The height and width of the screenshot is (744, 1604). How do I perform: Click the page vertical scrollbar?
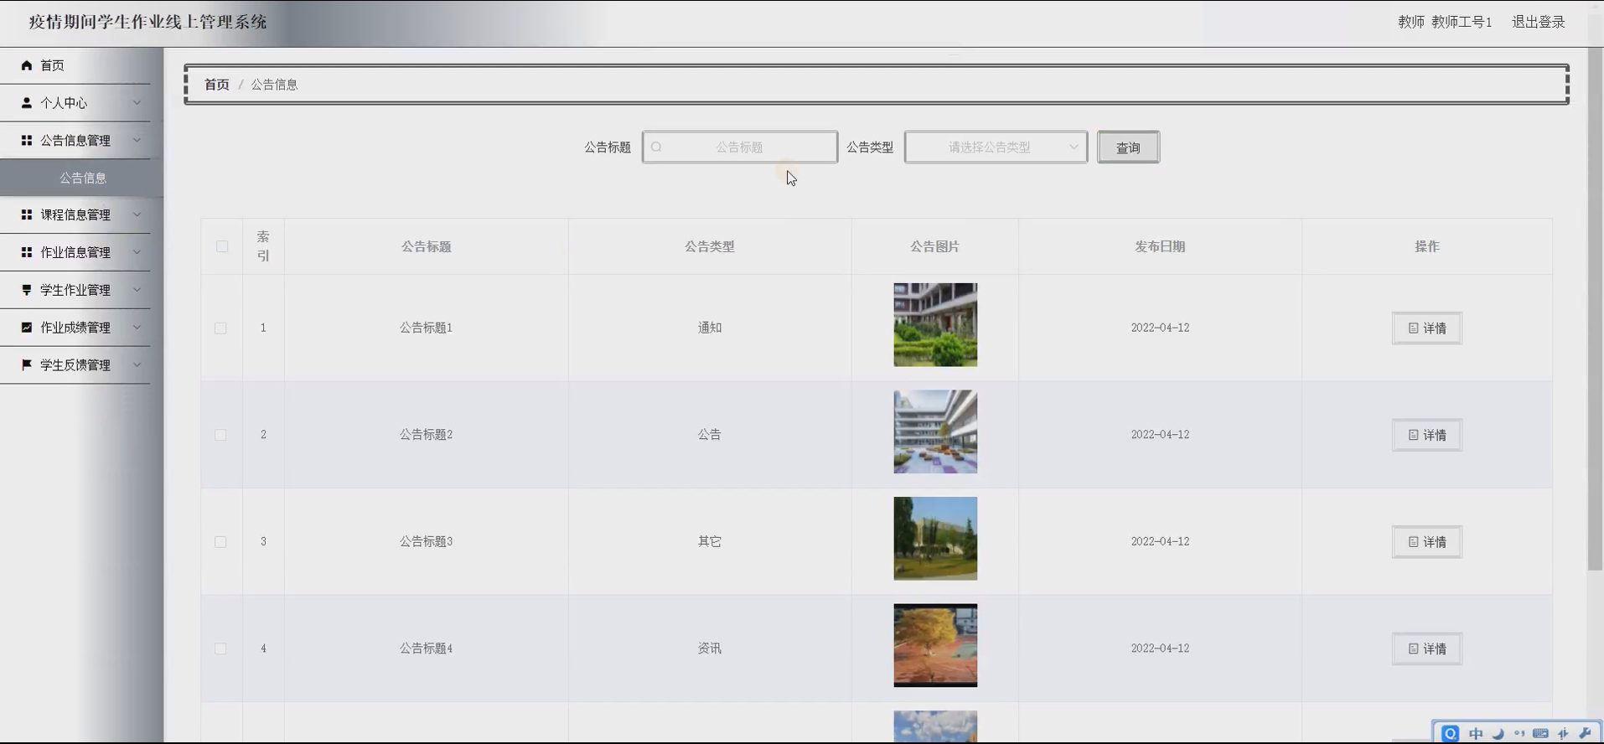pos(1595,310)
